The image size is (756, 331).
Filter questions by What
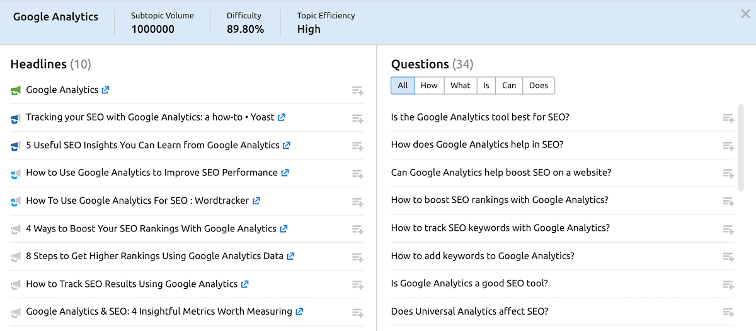461,86
